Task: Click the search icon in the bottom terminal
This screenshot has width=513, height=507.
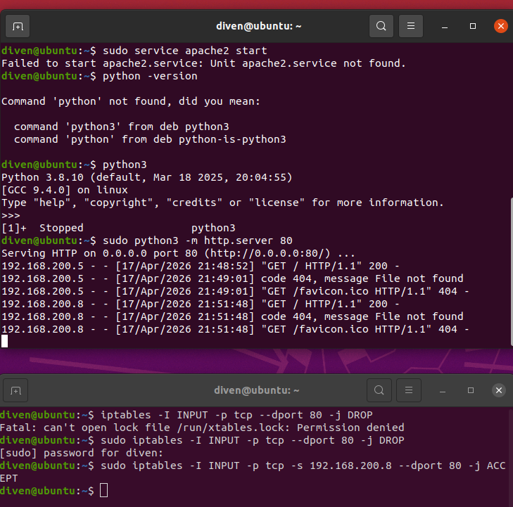Action: tap(379, 390)
